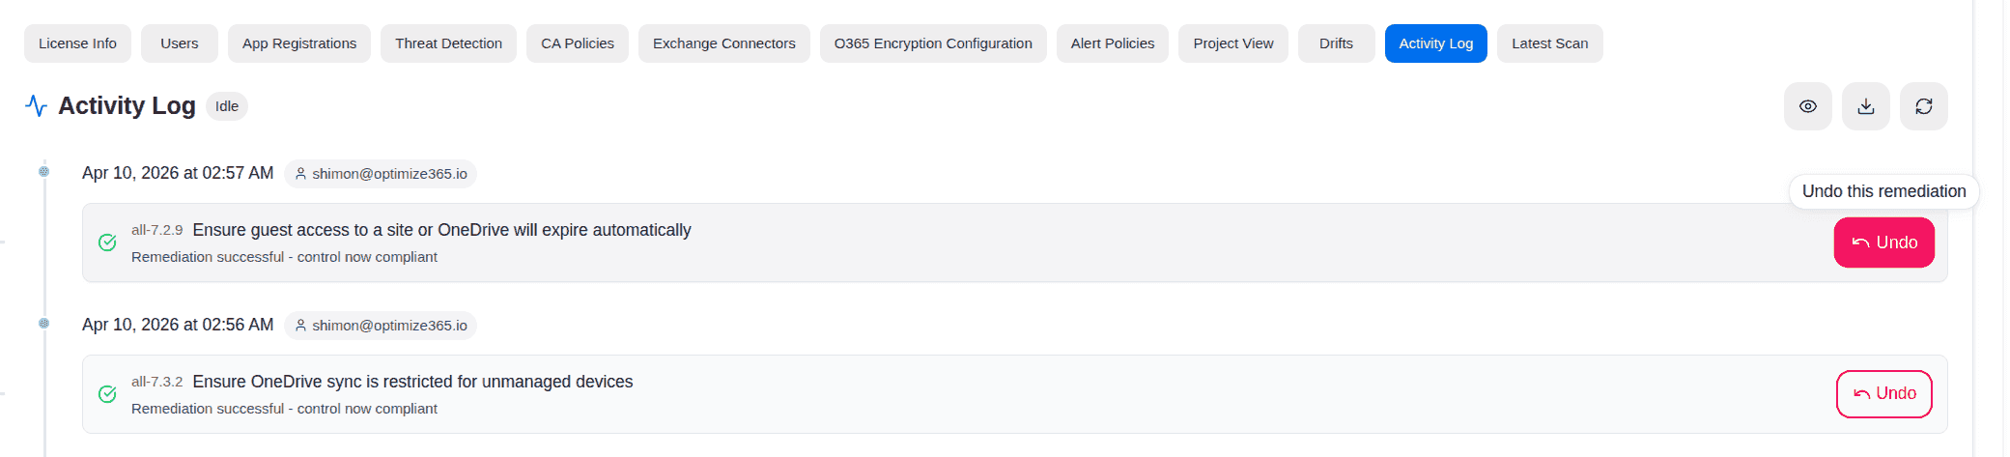Image resolution: width=2010 pixels, height=457 pixels.
Task: Switch to the Drifts tab
Action: pyautogui.click(x=1336, y=43)
